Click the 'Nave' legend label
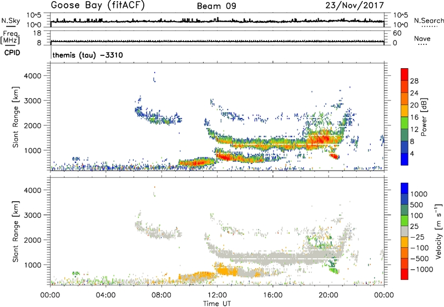Viewport: 444px width, 307px height. (422, 39)
